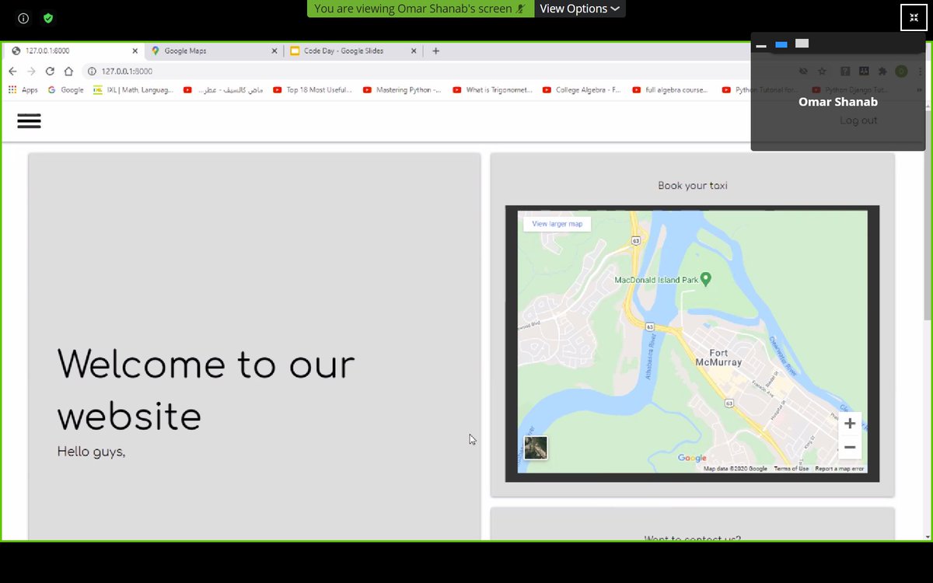The image size is (933, 583).
Task: Select the blue thumbnail video view icon
Action: [x=781, y=44]
